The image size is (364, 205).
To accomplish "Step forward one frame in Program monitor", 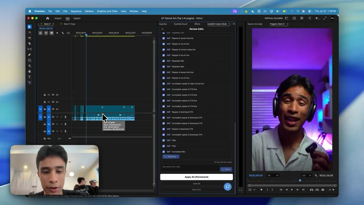I will click(297, 190).
